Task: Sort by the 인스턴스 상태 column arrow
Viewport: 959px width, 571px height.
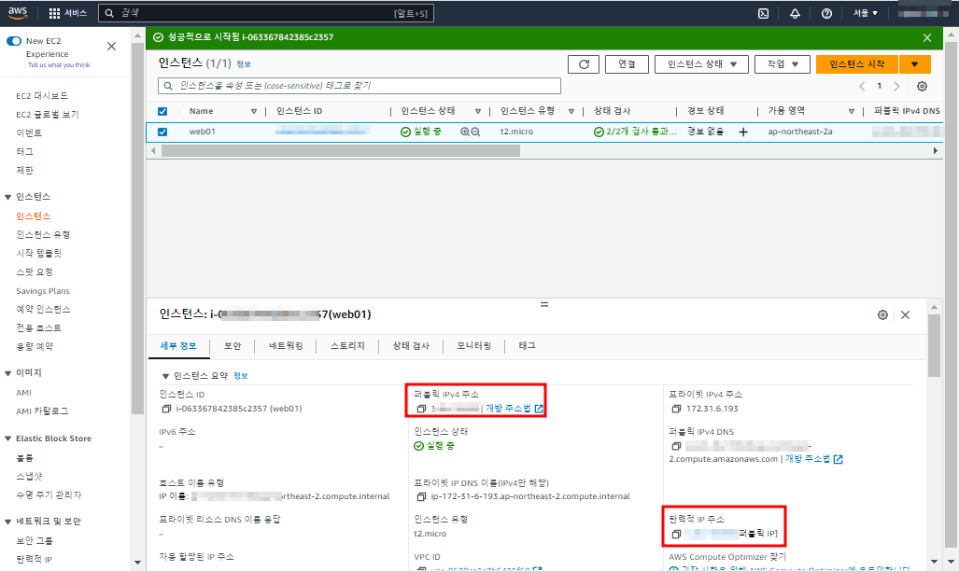Action: [478, 111]
